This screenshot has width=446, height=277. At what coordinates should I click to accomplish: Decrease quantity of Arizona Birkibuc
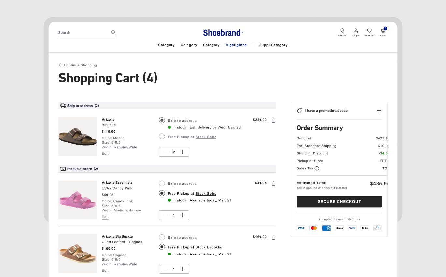tap(166, 152)
